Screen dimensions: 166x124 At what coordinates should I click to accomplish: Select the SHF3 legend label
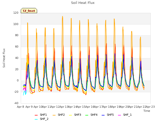78,115
